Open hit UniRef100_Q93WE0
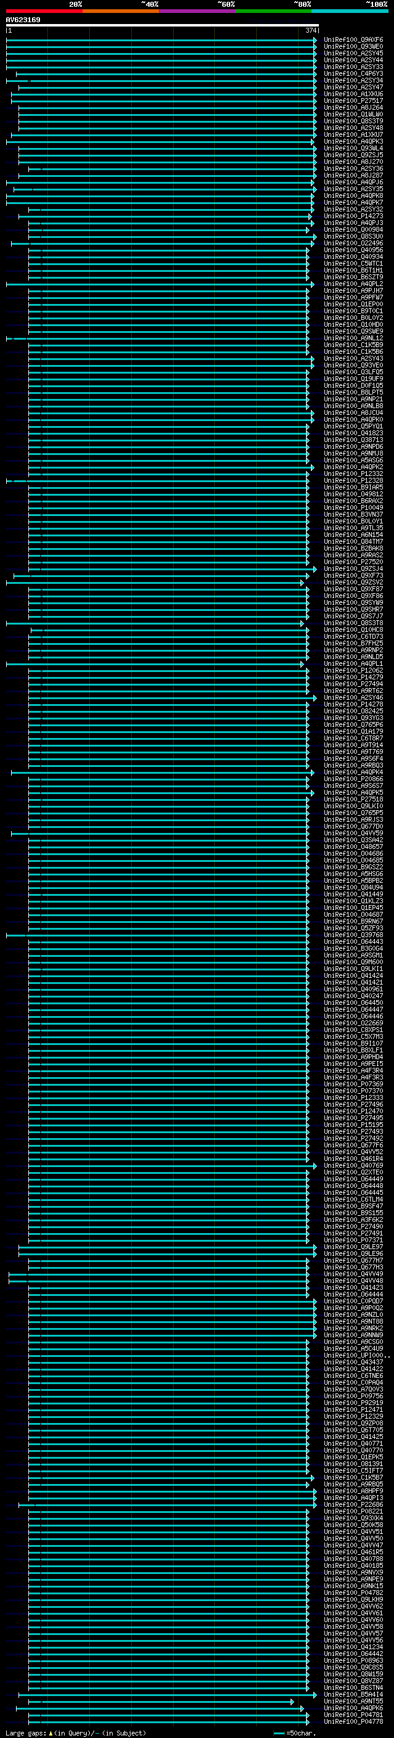Screen dimensions: 394x1738 click(353, 47)
